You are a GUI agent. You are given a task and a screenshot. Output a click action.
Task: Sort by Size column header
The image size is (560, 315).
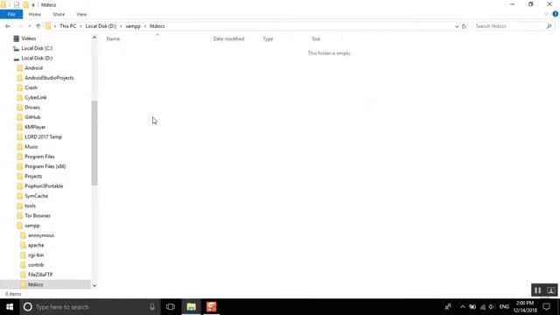[316, 38]
